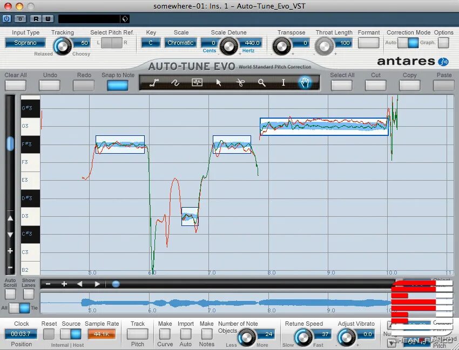The height and width of the screenshot is (350, 459).
Task: Select the Scissors tool
Action: (240, 83)
